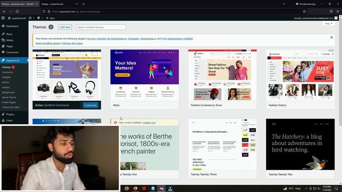
Task: Open the weather widget in taskbar
Action: pos(292,188)
